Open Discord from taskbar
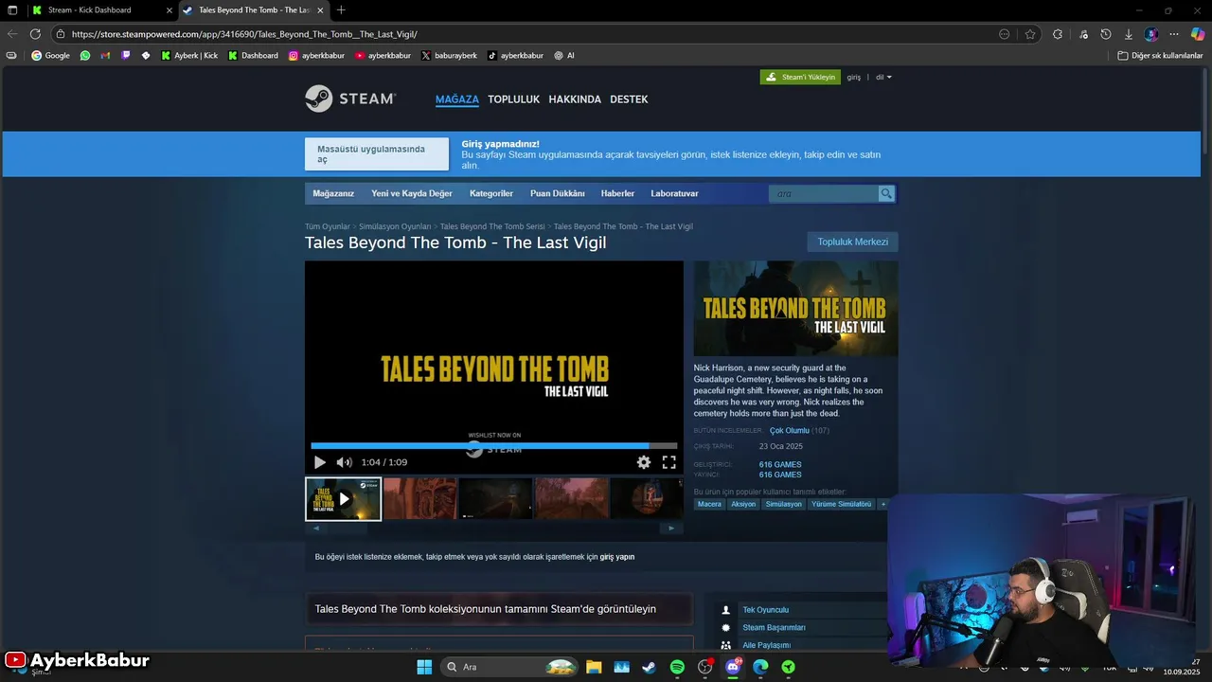This screenshot has height=682, width=1212. pos(733,667)
